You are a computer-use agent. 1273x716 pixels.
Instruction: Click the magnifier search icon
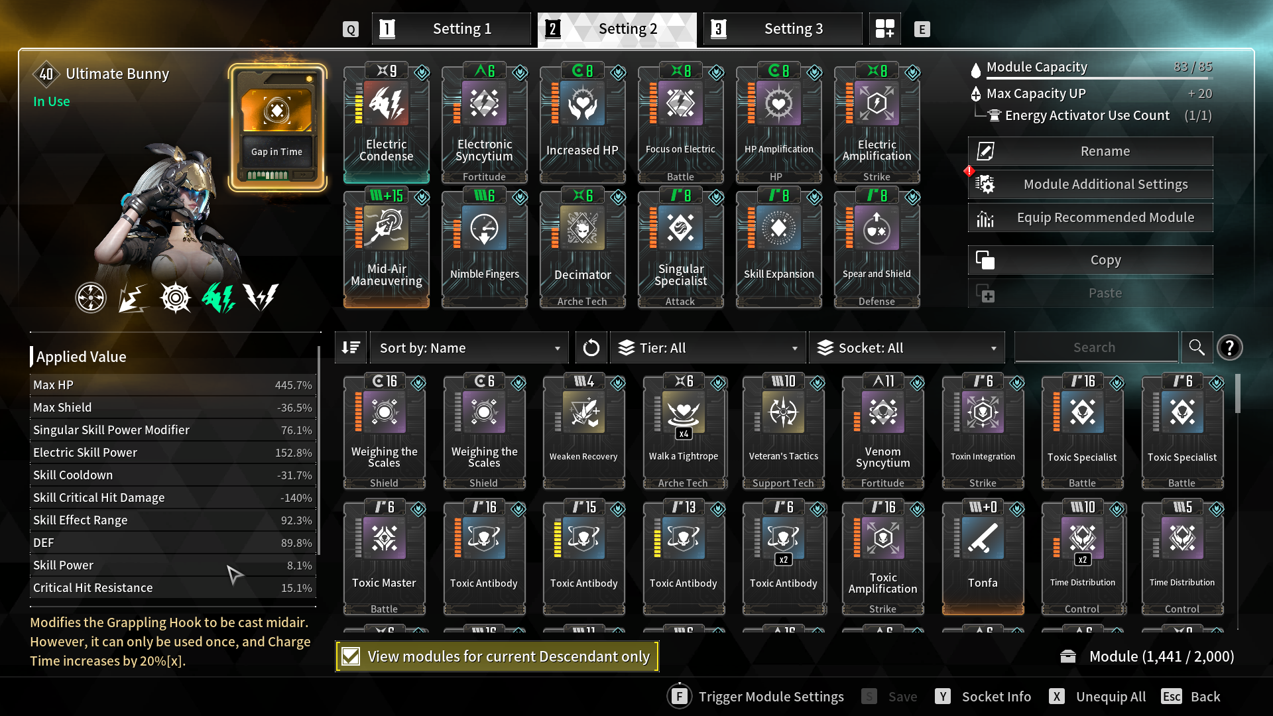click(x=1197, y=347)
